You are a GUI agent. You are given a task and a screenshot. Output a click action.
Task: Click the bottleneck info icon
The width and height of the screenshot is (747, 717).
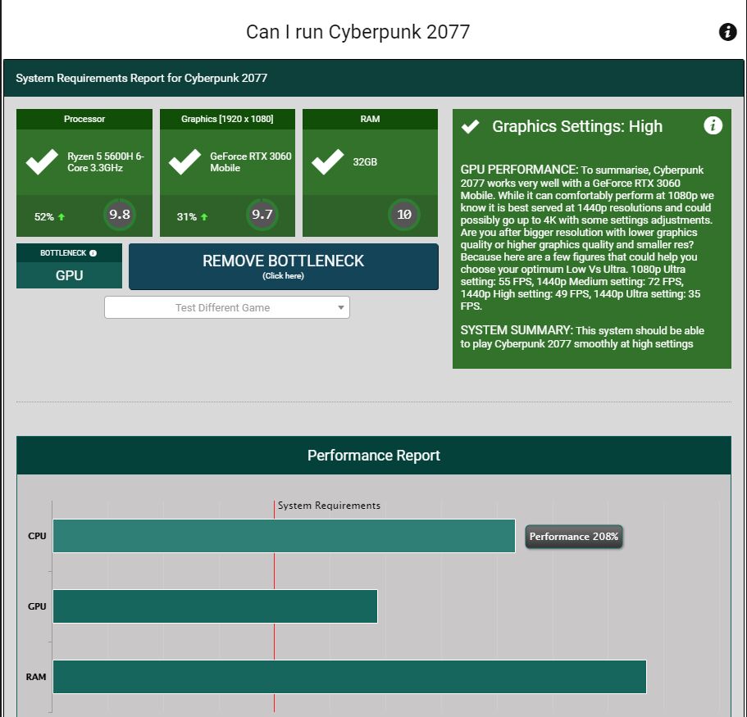[93, 253]
